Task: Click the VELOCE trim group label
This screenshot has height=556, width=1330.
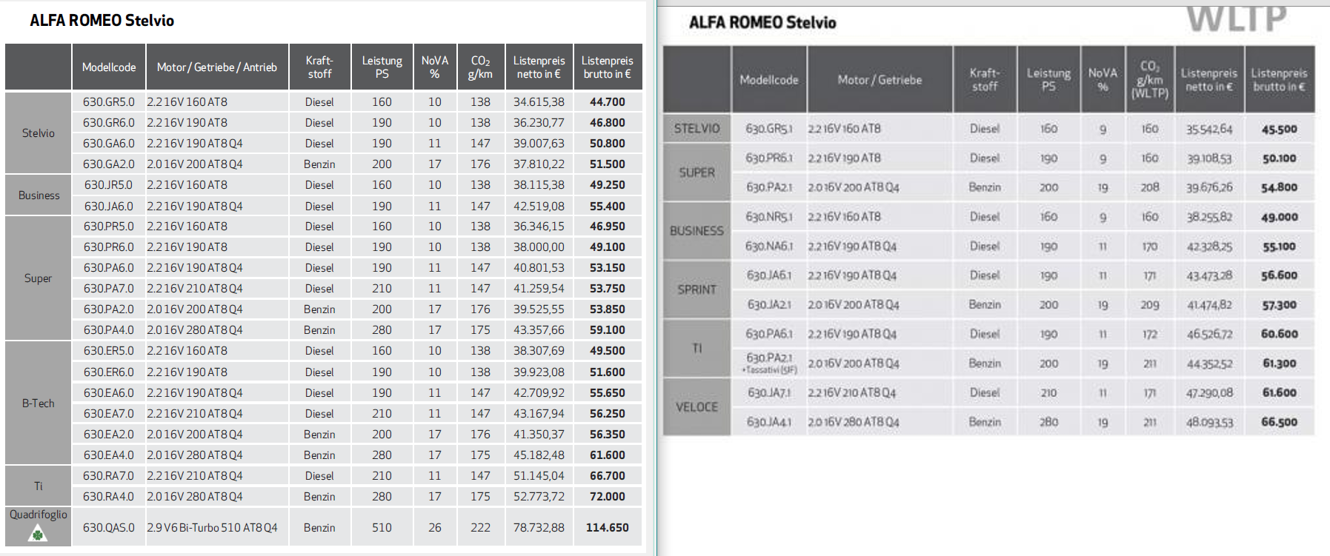Action: tap(696, 406)
